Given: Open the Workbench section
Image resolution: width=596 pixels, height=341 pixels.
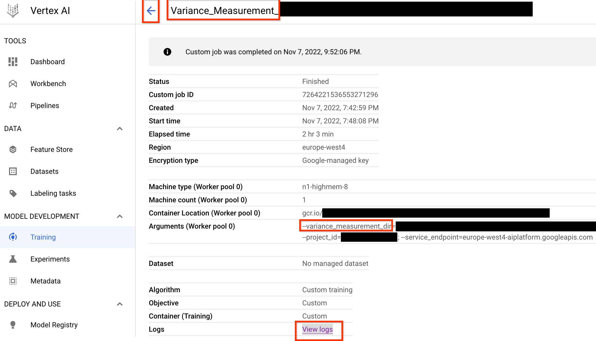Looking at the screenshot, I should [x=48, y=84].
